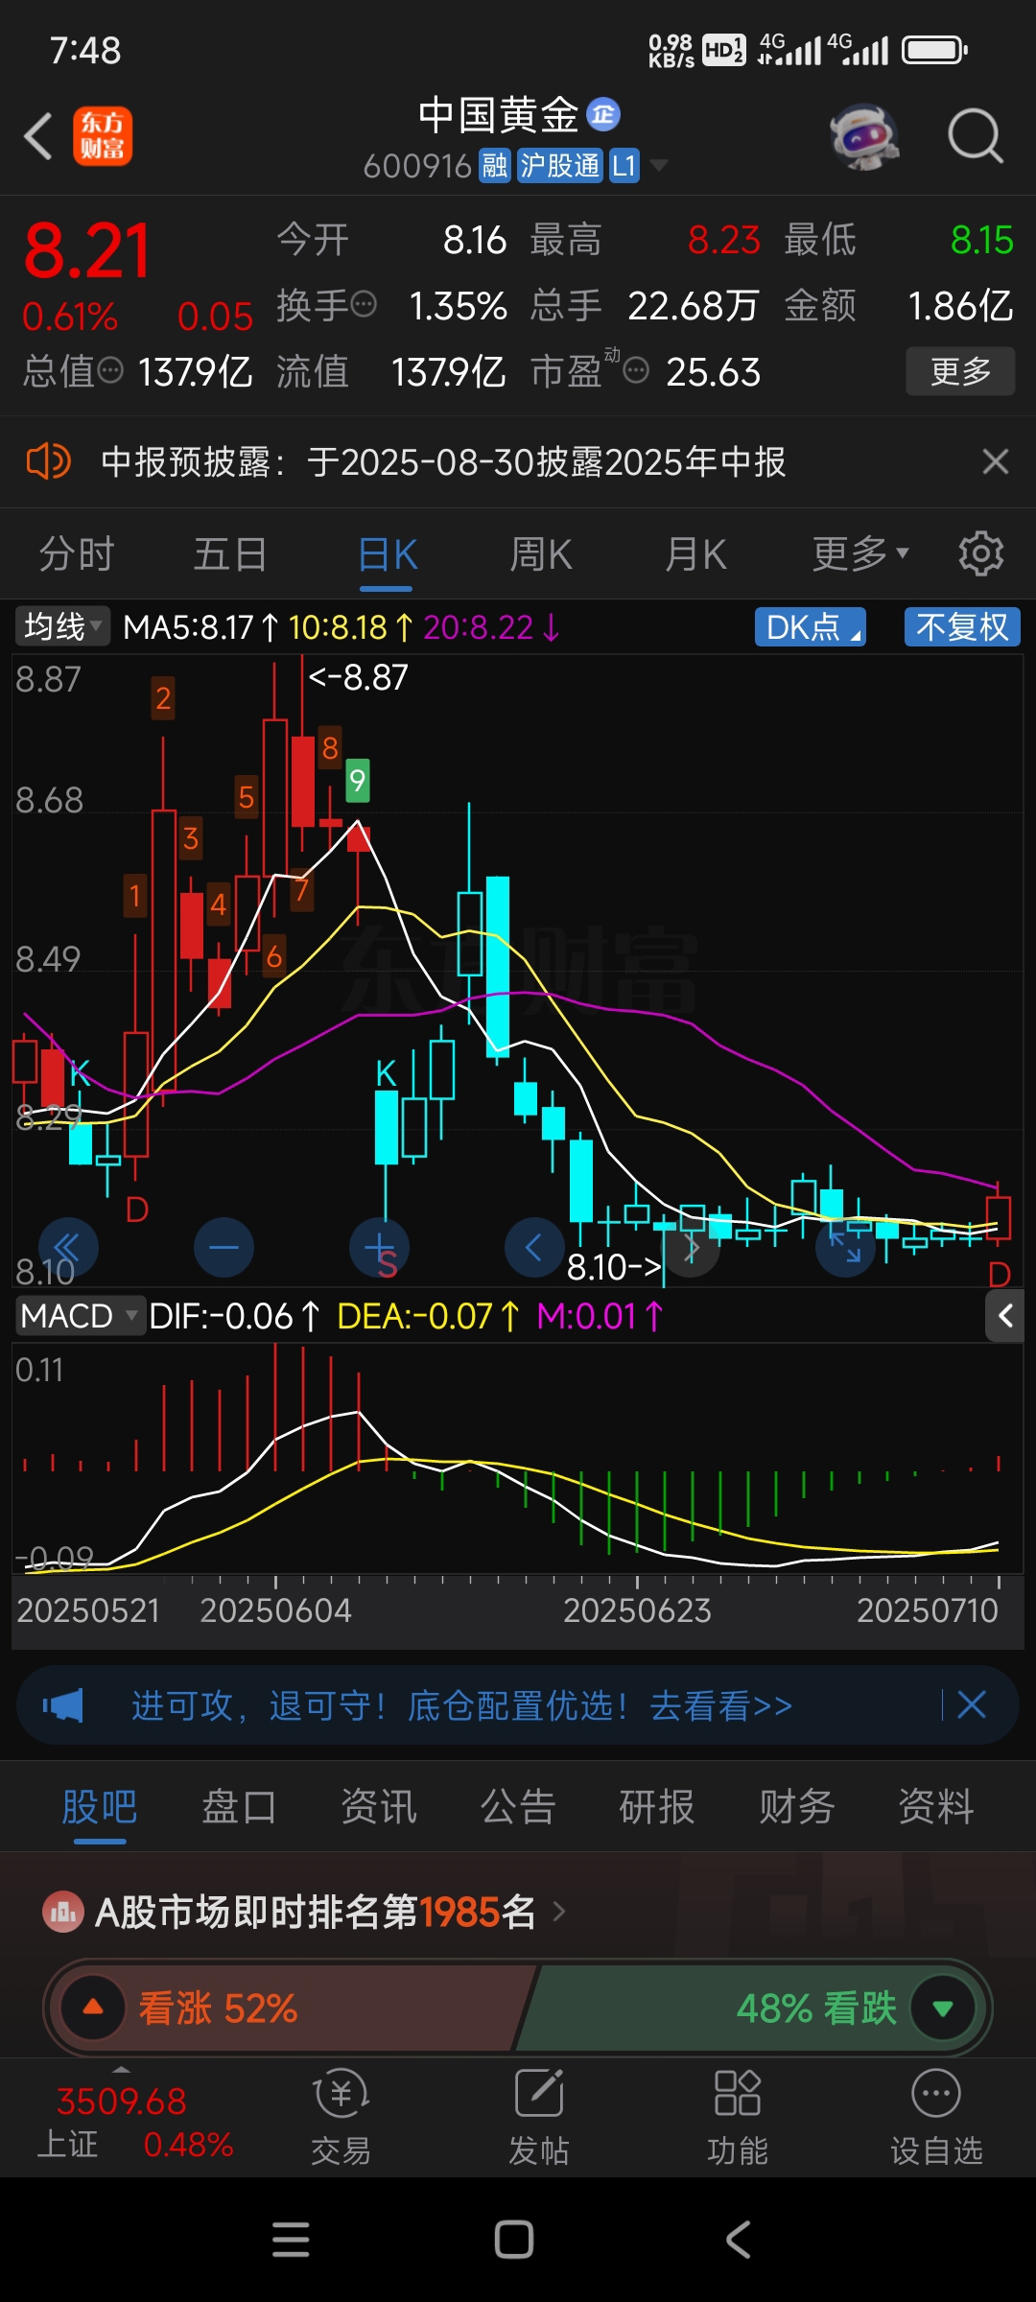Switch to 周K chart tab
Image resolution: width=1036 pixels, height=2302 pixels.
(541, 553)
